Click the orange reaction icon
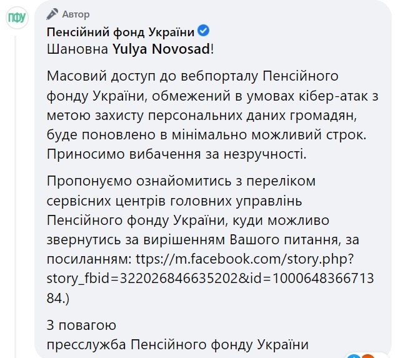The height and width of the screenshot is (358, 403). [x=369, y=356]
